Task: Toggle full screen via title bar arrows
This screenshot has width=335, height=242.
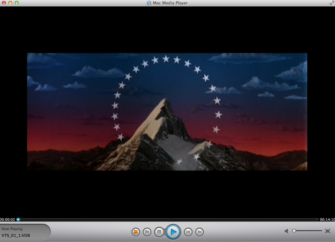Action: pyautogui.click(x=331, y=3)
